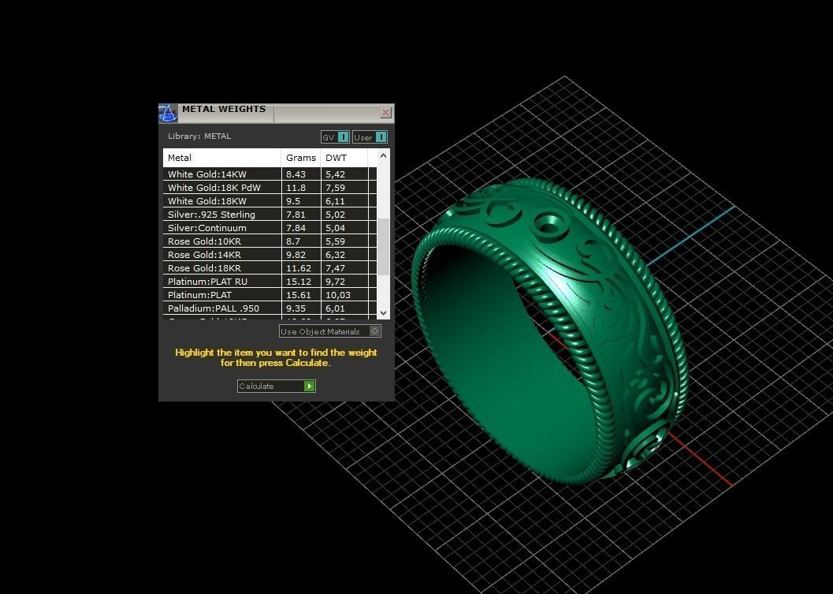Click the 10,03 DWT value

pyautogui.click(x=338, y=294)
